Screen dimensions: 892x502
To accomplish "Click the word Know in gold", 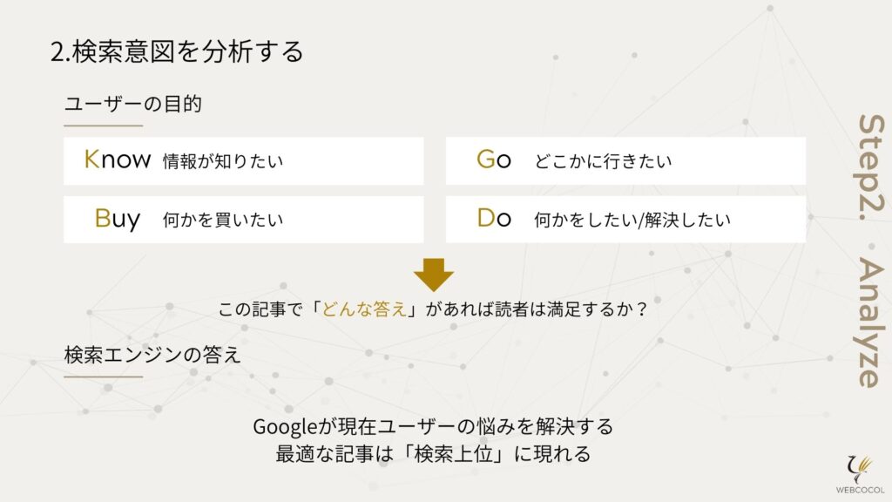I will pos(118,159).
